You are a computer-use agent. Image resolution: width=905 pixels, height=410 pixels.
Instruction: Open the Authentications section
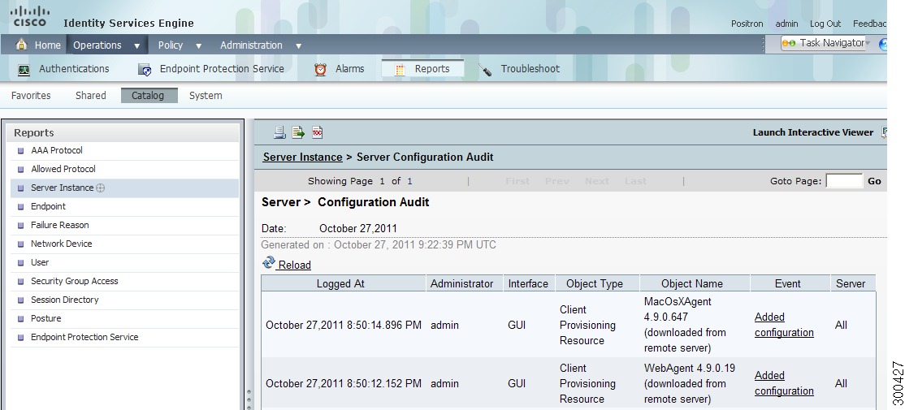point(74,69)
